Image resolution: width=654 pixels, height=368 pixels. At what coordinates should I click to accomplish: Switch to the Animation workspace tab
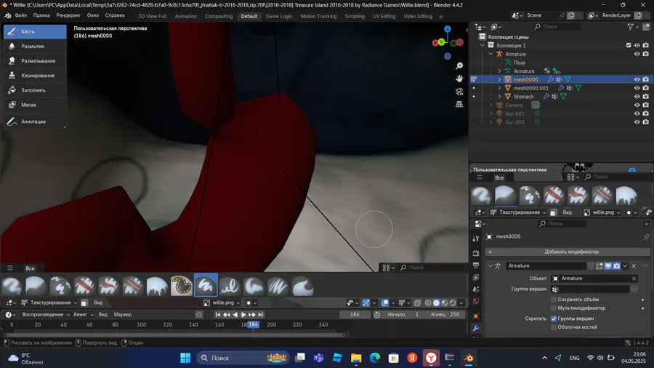pyautogui.click(x=185, y=16)
